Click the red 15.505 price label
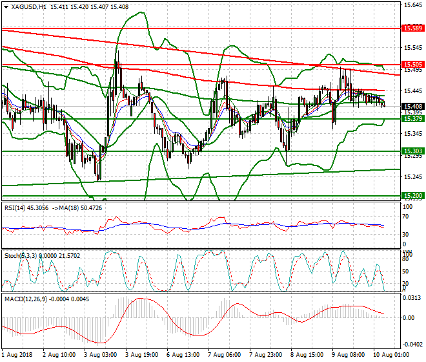This screenshot has height=362, width=426. 413,65
